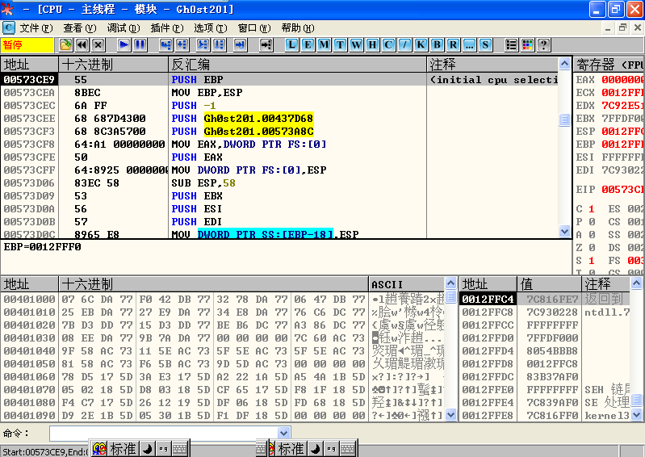Image resolution: width=645 pixels, height=457 pixels.
Task: Select the SUB ESP,58 instruction line
Action: tap(279, 182)
